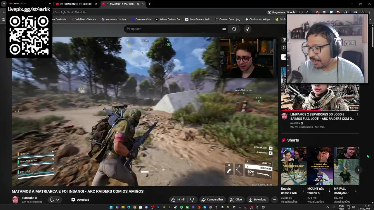Open options menu for LIMPAMOS 2 SERVIDORES video
Image resolution: width=374 pixels, height=210 pixels.
coord(358,115)
